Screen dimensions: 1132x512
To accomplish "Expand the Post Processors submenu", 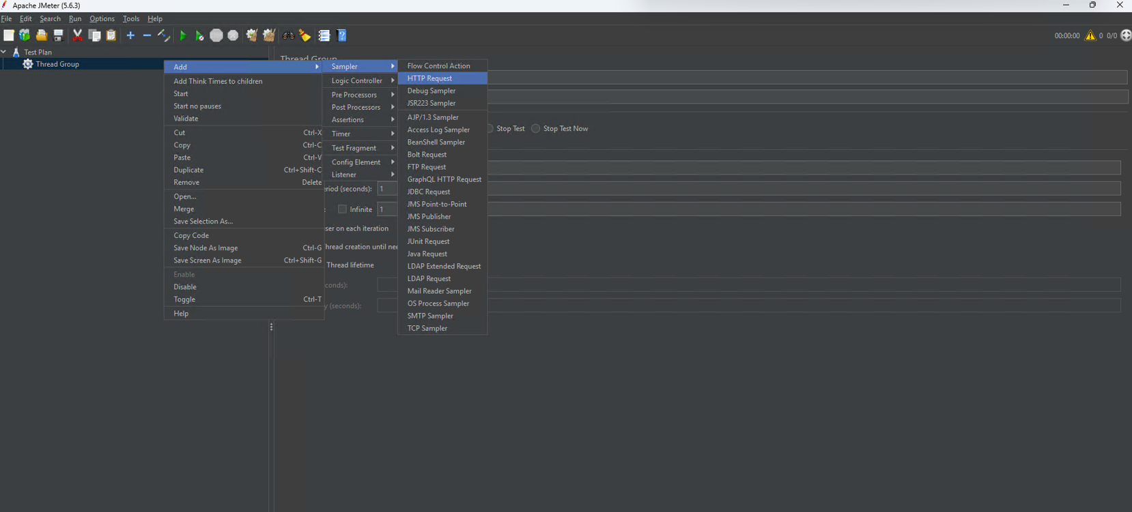I will tap(360, 107).
